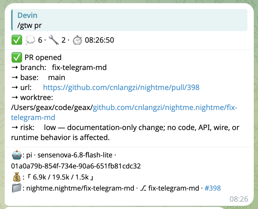
Task: Open the #398 pull request link
Action: tap(213, 188)
